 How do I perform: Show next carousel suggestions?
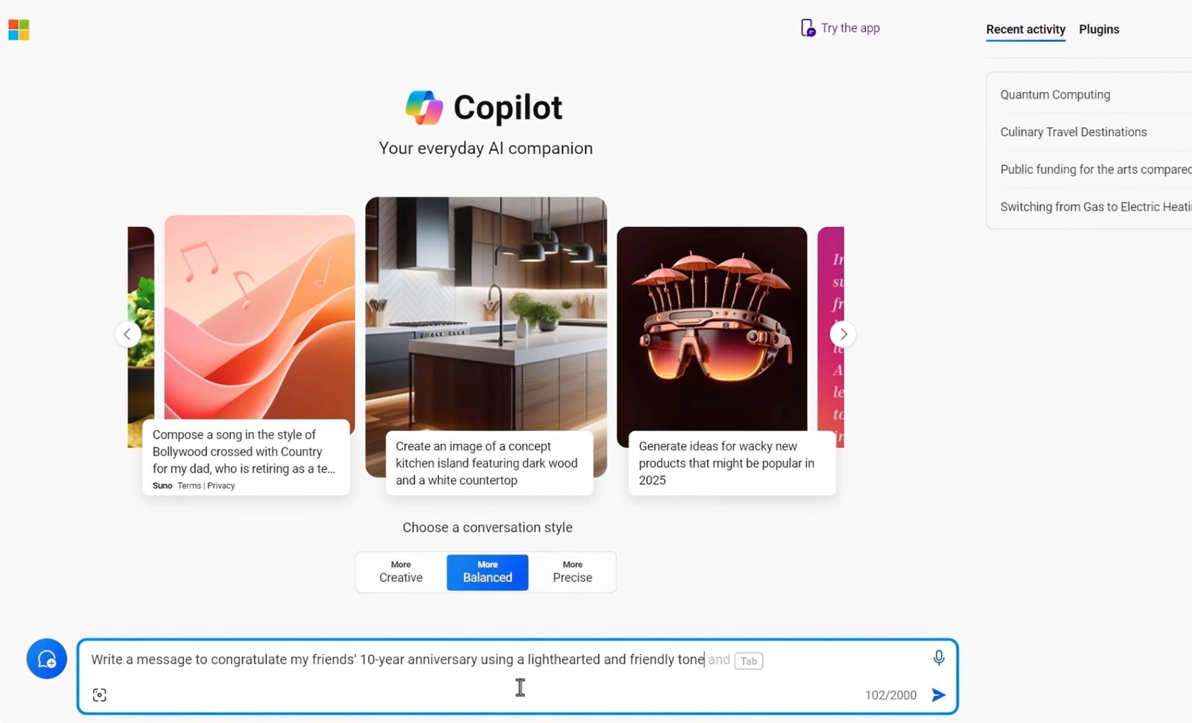click(x=843, y=334)
